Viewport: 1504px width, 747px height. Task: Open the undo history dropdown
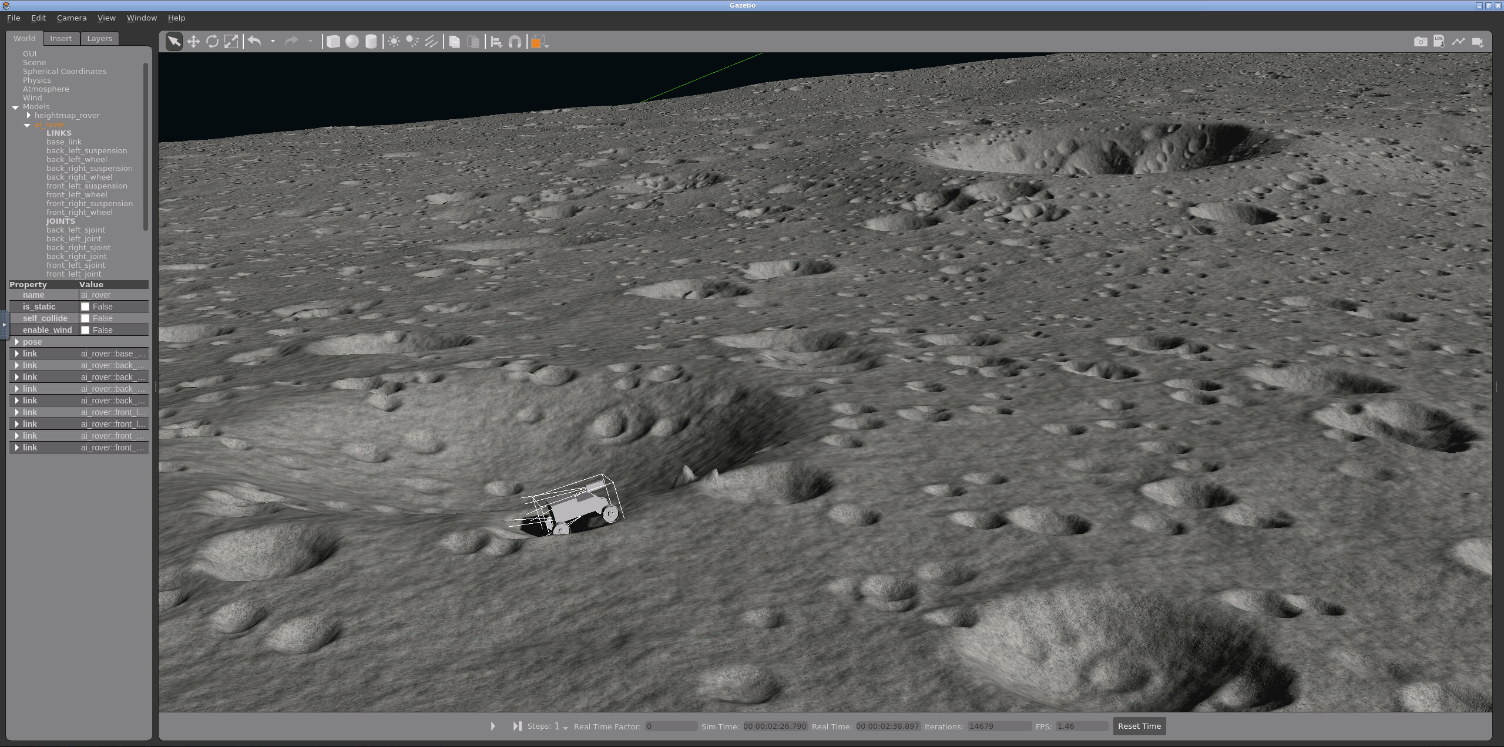tap(273, 42)
